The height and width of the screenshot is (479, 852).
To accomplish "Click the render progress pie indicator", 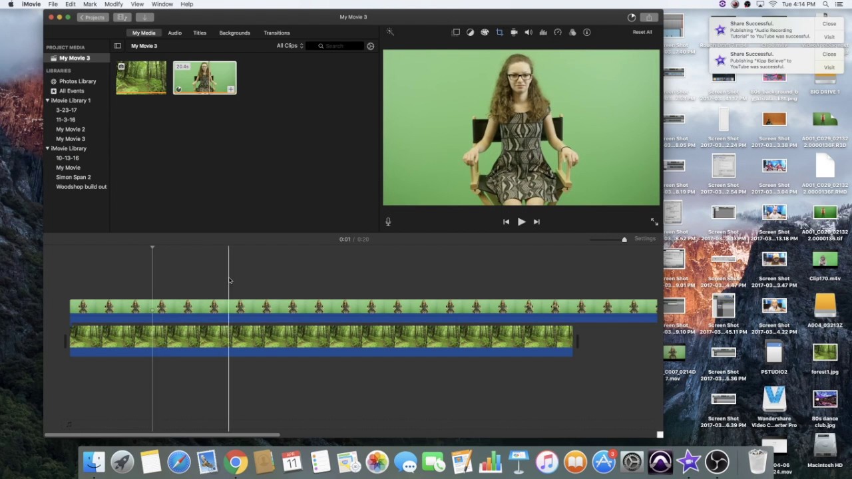I will [632, 17].
